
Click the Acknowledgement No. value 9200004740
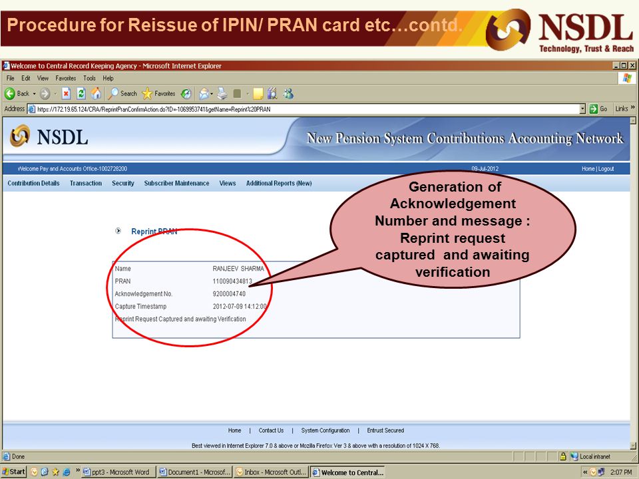click(229, 293)
